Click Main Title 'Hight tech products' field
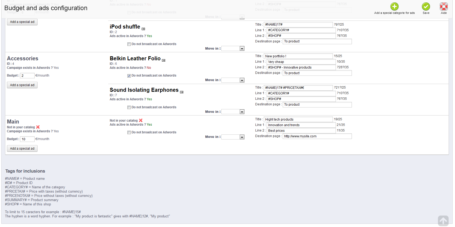Screen dimensions: 455x227 [x=298, y=120]
